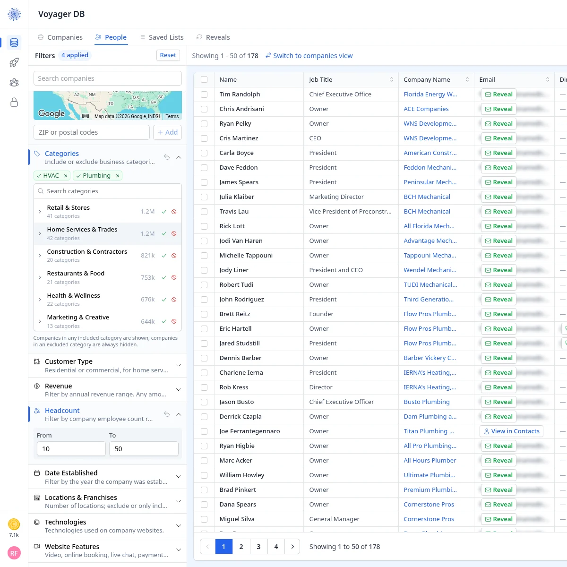
Task: Open the Reveals tab
Action: point(213,37)
